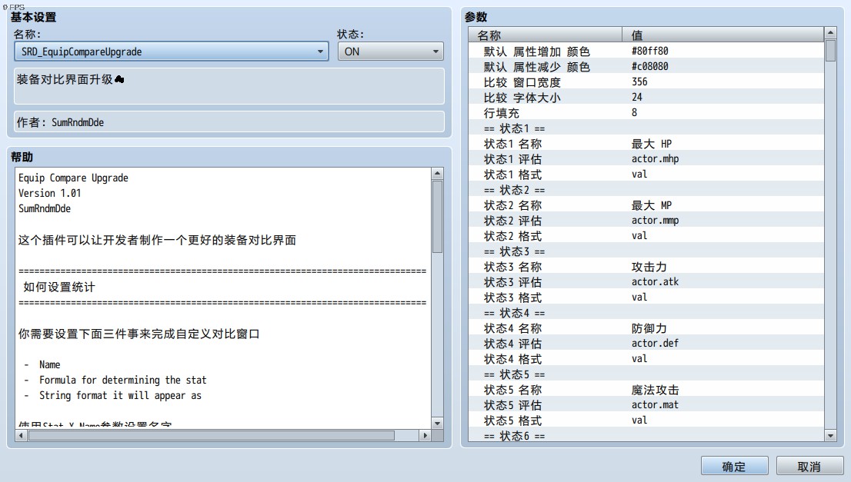Click the 名称 column header
The height and width of the screenshot is (482, 851).
click(x=546, y=35)
